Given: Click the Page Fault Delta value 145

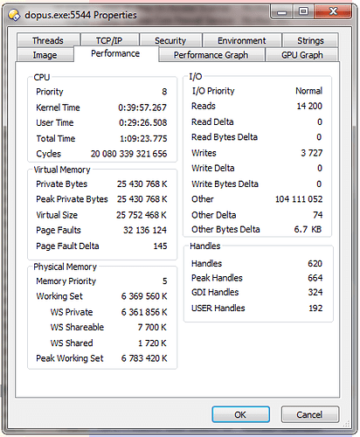Looking at the screenshot, I should pos(161,246).
